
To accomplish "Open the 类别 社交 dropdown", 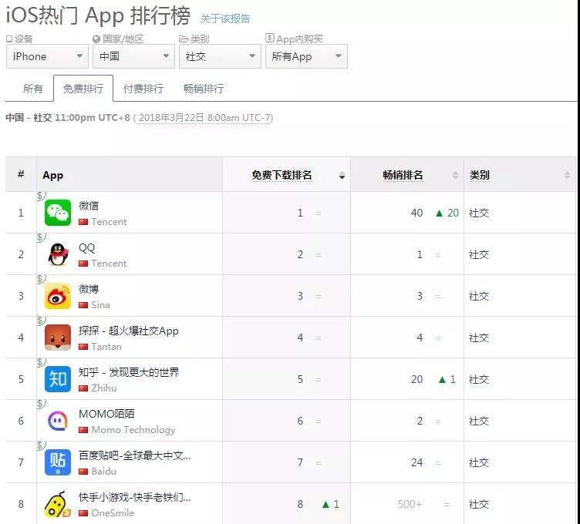I will point(220,56).
